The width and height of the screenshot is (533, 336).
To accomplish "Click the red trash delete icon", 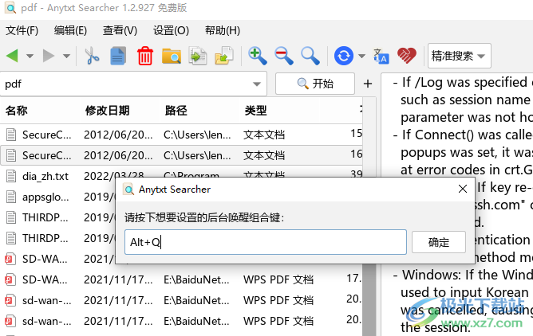I will pyautogui.click(x=145, y=56).
